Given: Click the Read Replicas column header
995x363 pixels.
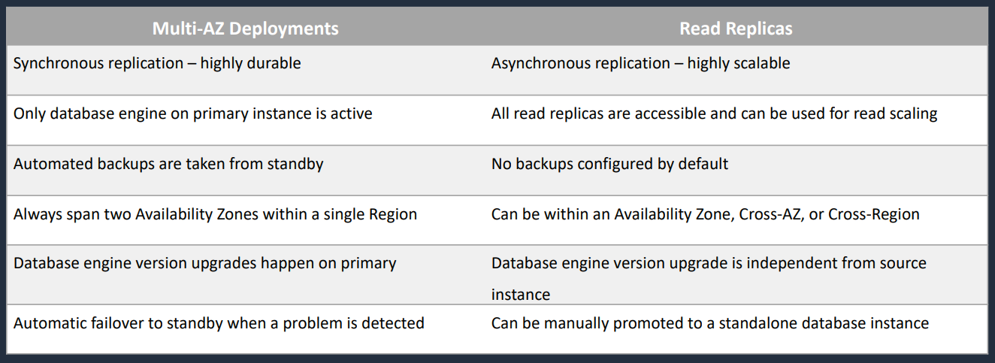Looking at the screenshot, I should (735, 29).
